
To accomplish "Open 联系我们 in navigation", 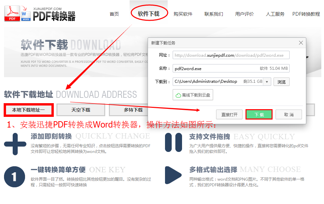I will tap(214, 14).
